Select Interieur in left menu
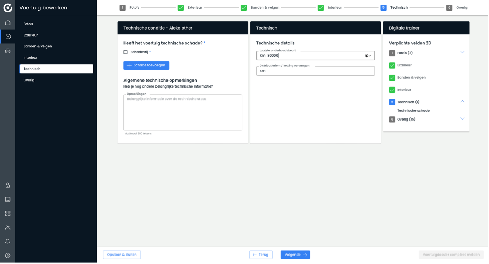 point(56,58)
